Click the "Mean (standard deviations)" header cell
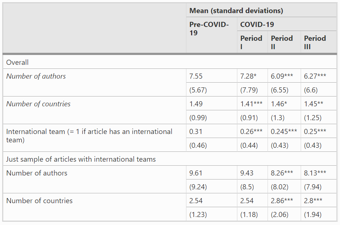Image resolution: width=340 pixels, height=225 pixels. (236, 11)
